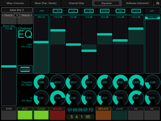The height and width of the screenshot is (121, 161).
Task: Click the Master Gain fader handle
Action: point(9,66)
